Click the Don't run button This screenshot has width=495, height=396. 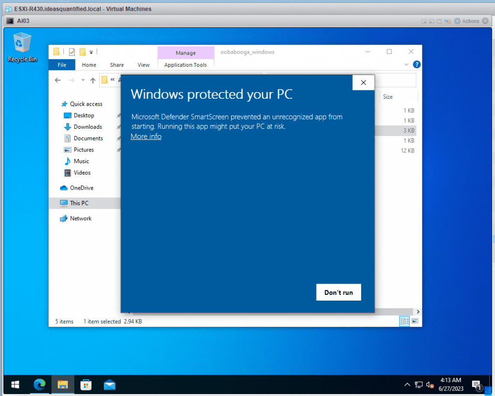(339, 292)
